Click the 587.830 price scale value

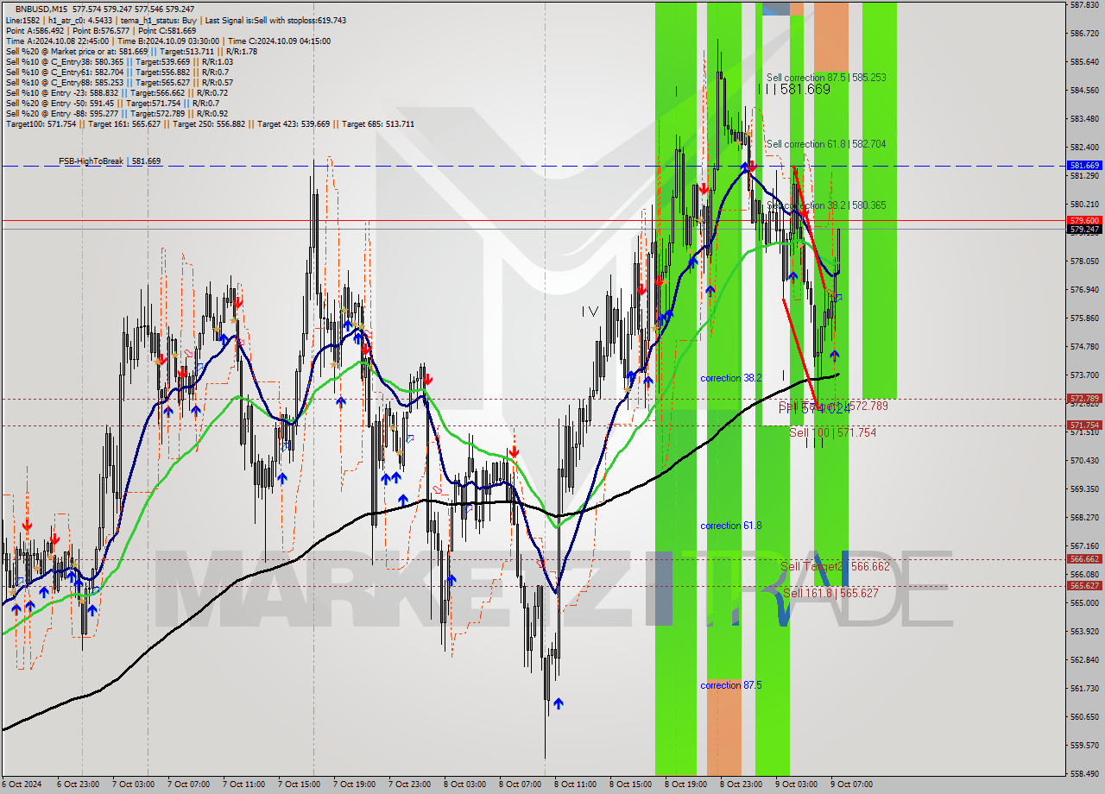[1084, 5]
